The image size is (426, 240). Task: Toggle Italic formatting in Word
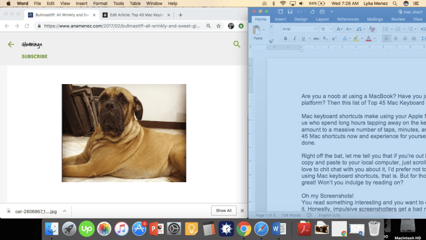(294, 38)
